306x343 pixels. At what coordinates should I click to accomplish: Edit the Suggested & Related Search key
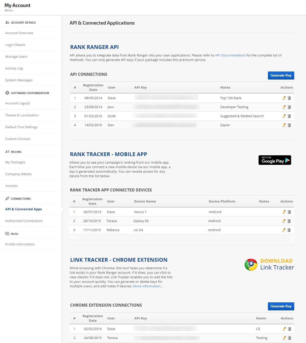[284, 116]
